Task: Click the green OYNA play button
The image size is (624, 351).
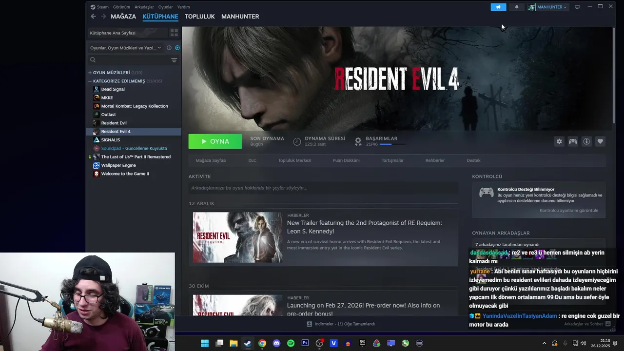Action: pos(215,141)
